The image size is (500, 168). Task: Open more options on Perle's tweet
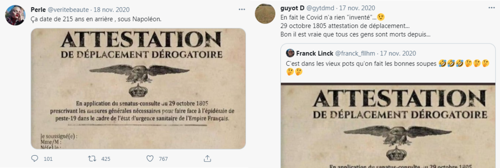242,10
